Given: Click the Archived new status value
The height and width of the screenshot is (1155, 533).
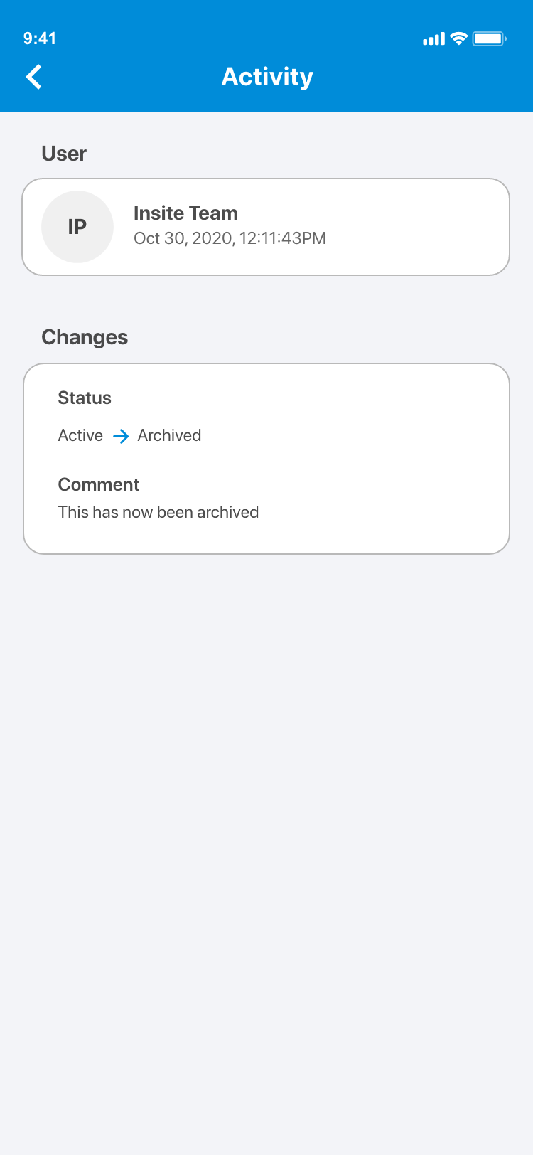Looking at the screenshot, I should (169, 435).
